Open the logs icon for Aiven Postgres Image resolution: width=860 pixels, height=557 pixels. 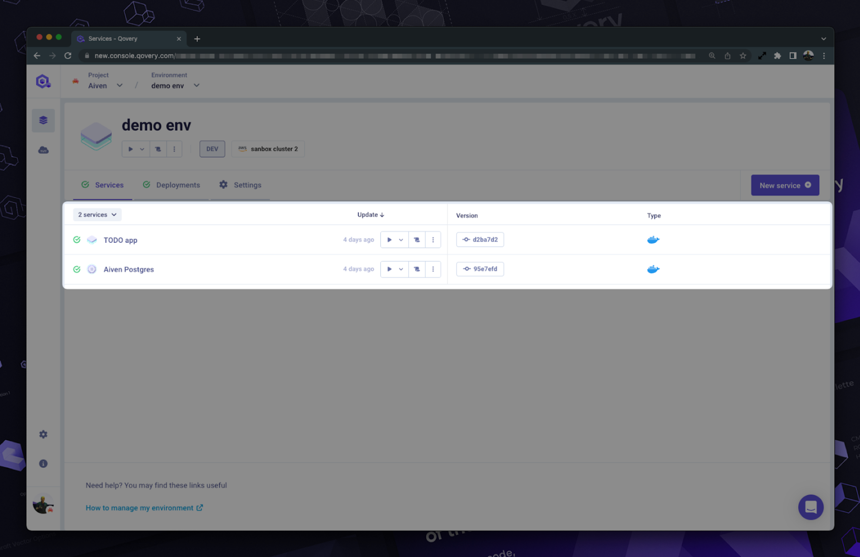(417, 269)
